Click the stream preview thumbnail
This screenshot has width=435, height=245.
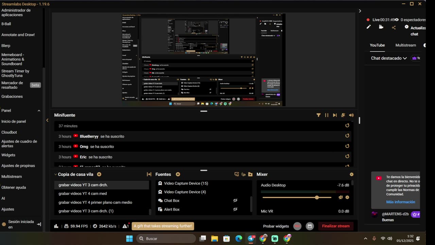204,60
